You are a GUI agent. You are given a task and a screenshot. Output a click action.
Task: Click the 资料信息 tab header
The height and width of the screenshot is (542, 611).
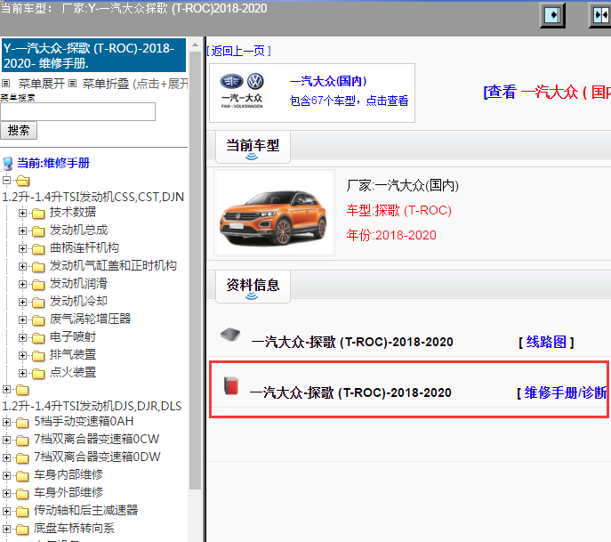(253, 287)
